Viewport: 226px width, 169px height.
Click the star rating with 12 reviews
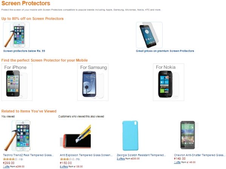coord(10,159)
